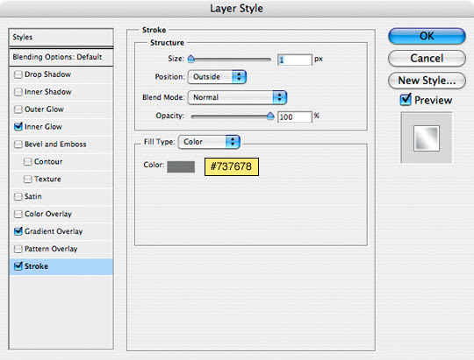Select the Styles list header
474x360 pixels.
click(x=61, y=38)
